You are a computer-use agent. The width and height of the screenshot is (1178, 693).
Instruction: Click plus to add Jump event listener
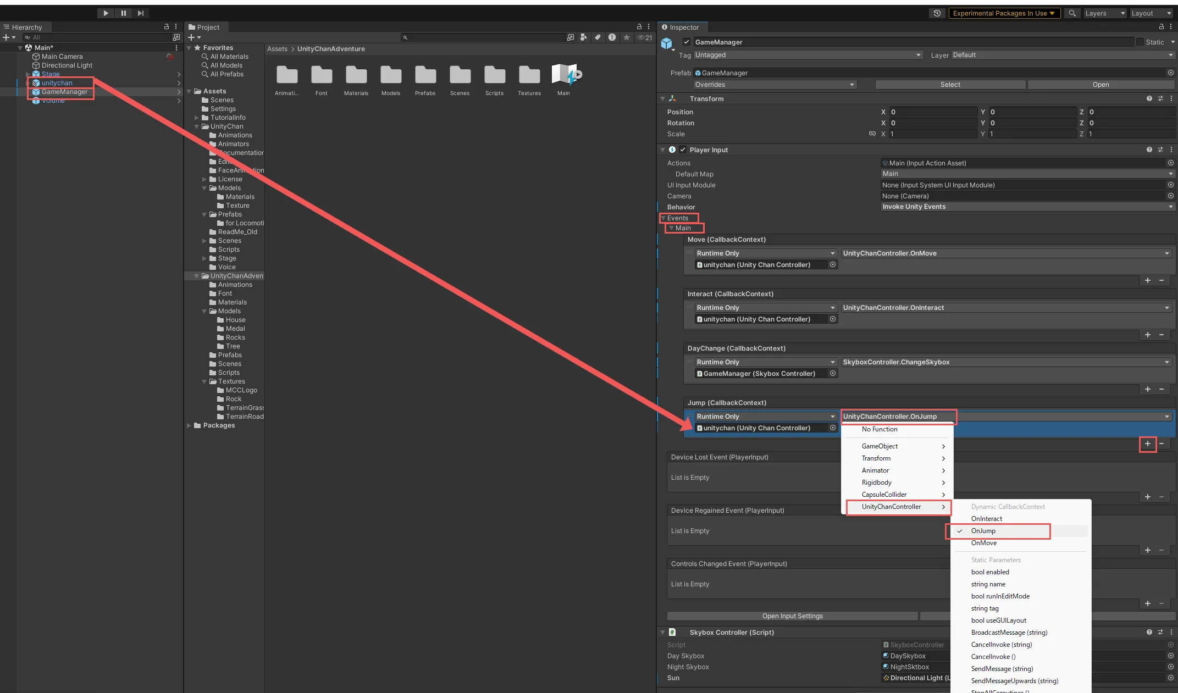1147,443
